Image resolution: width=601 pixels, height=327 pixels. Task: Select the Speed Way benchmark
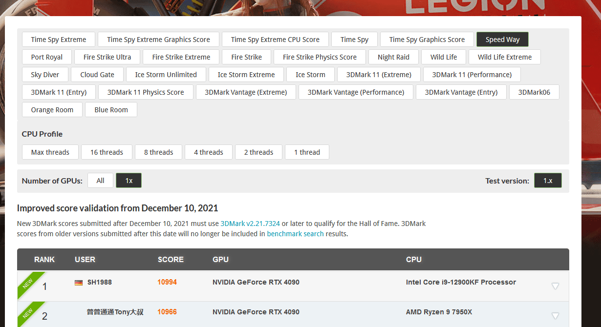(502, 40)
